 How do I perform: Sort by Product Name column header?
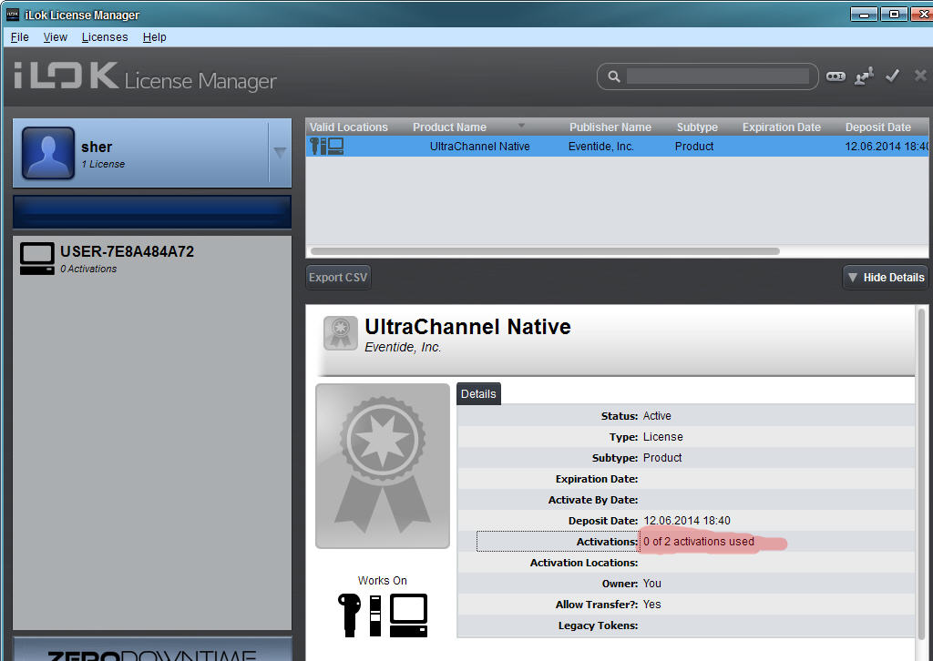coord(449,127)
